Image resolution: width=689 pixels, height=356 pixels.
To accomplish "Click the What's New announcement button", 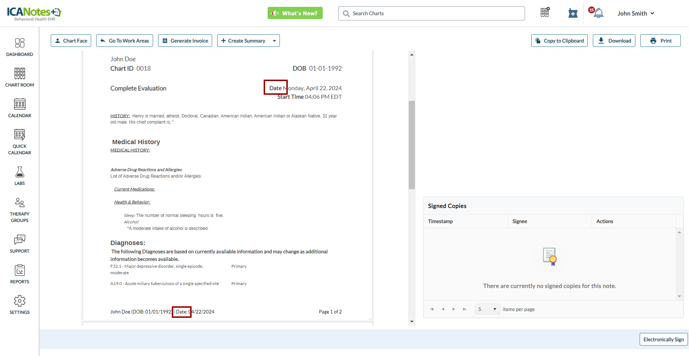I will pyautogui.click(x=295, y=13).
